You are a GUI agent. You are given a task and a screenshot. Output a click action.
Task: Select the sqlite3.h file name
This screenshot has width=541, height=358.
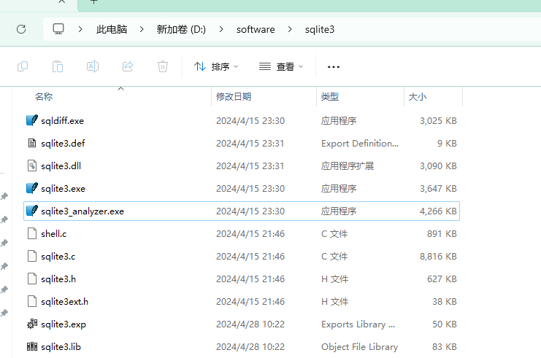click(x=58, y=279)
